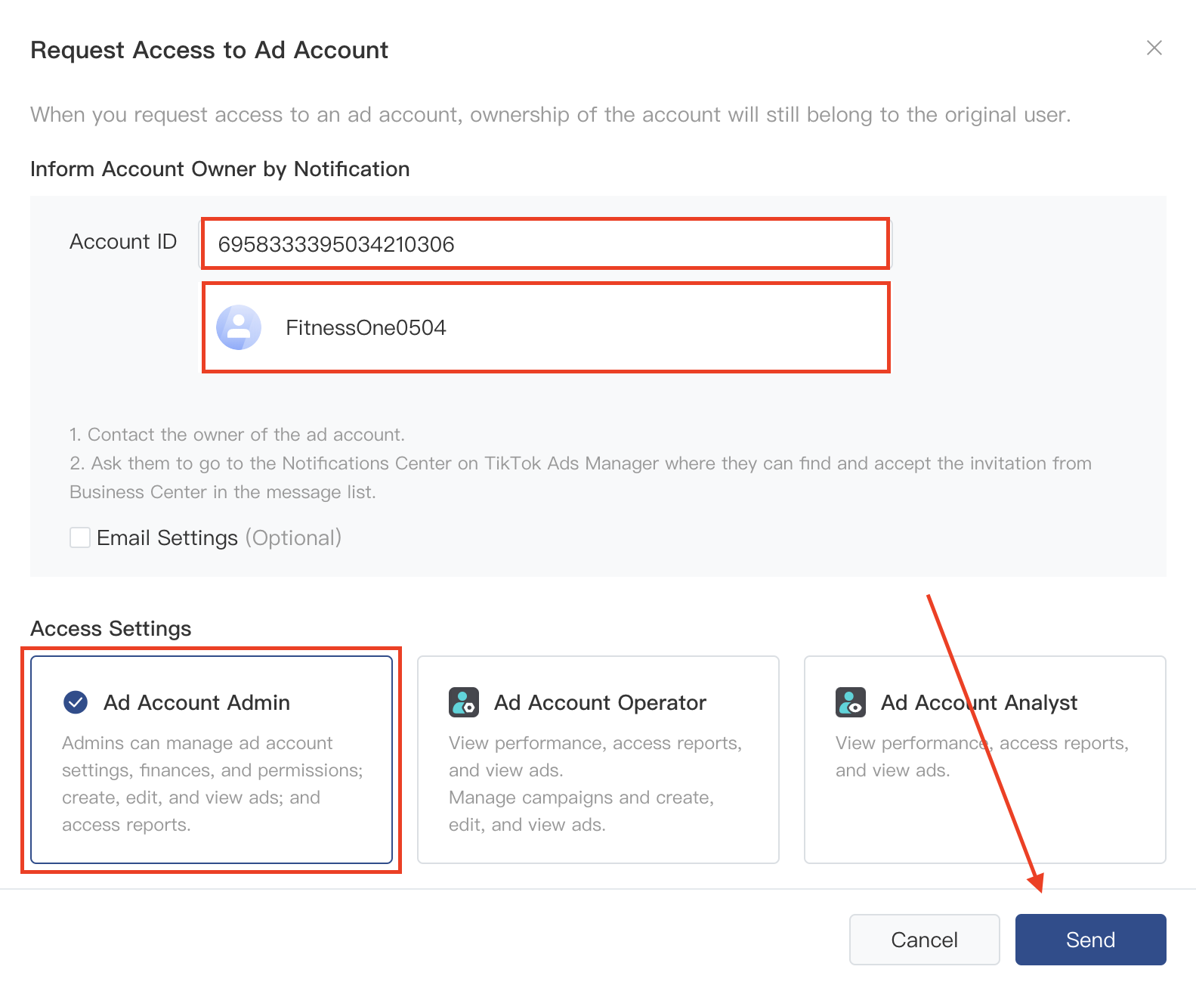Click the FitnessOne0504 avatar icon
Screen dimensions: 1196x985
click(239, 327)
